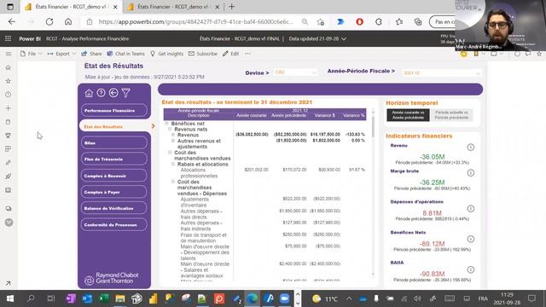Open the help question-mark icon in purple panel
The width and height of the screenshot is (546, 307).
pyautogui.click(x=101, y=93)
